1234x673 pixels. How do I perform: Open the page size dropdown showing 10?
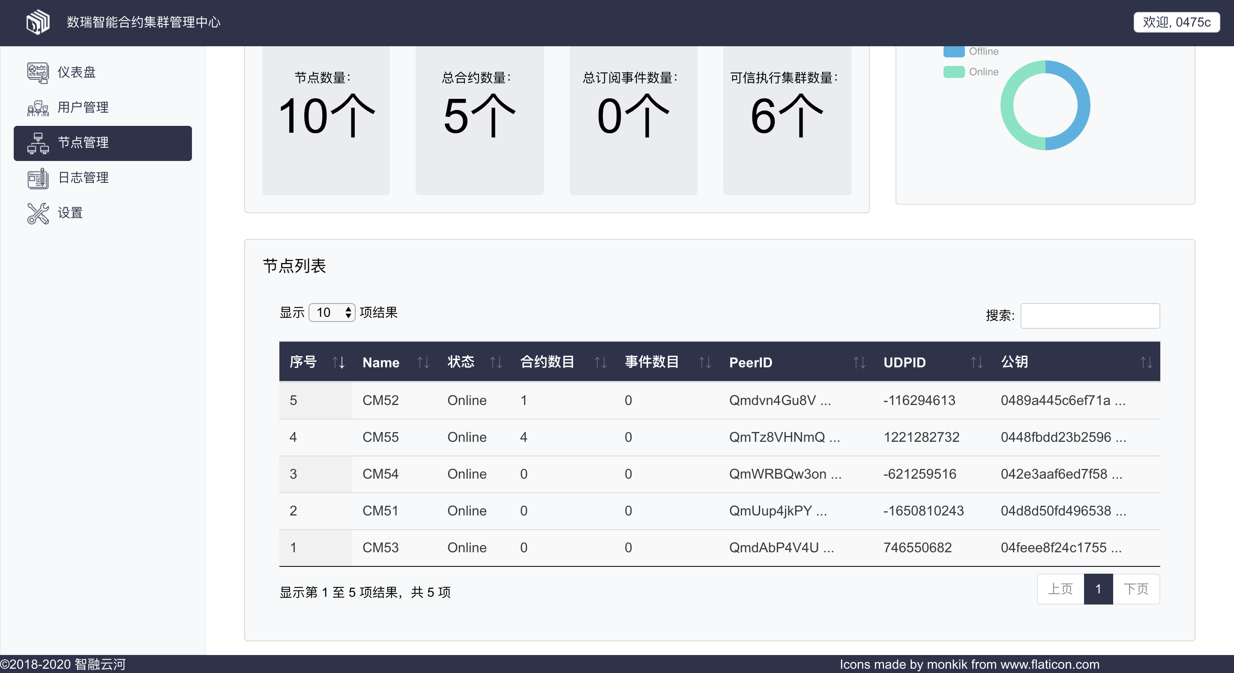332,312
